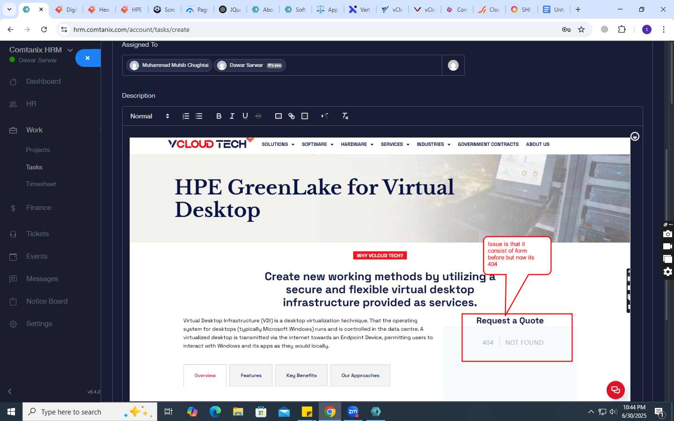Viewport: 674px width, 421px height.
Task: Click the insert image icon in editor toolbar
Action: pyautogui.click(x=278, y=116)
